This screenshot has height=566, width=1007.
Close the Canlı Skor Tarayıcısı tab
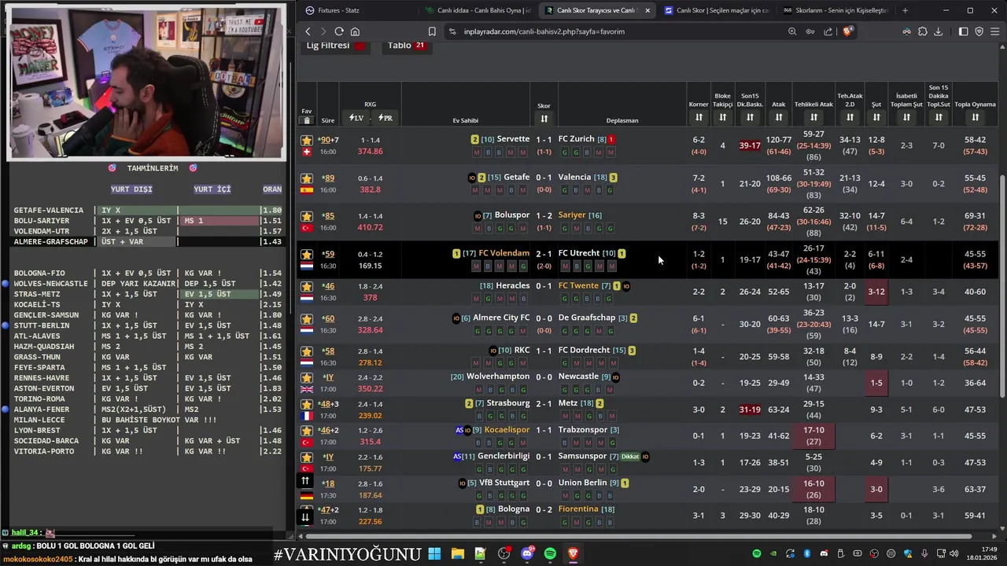[x=647, y=10]
